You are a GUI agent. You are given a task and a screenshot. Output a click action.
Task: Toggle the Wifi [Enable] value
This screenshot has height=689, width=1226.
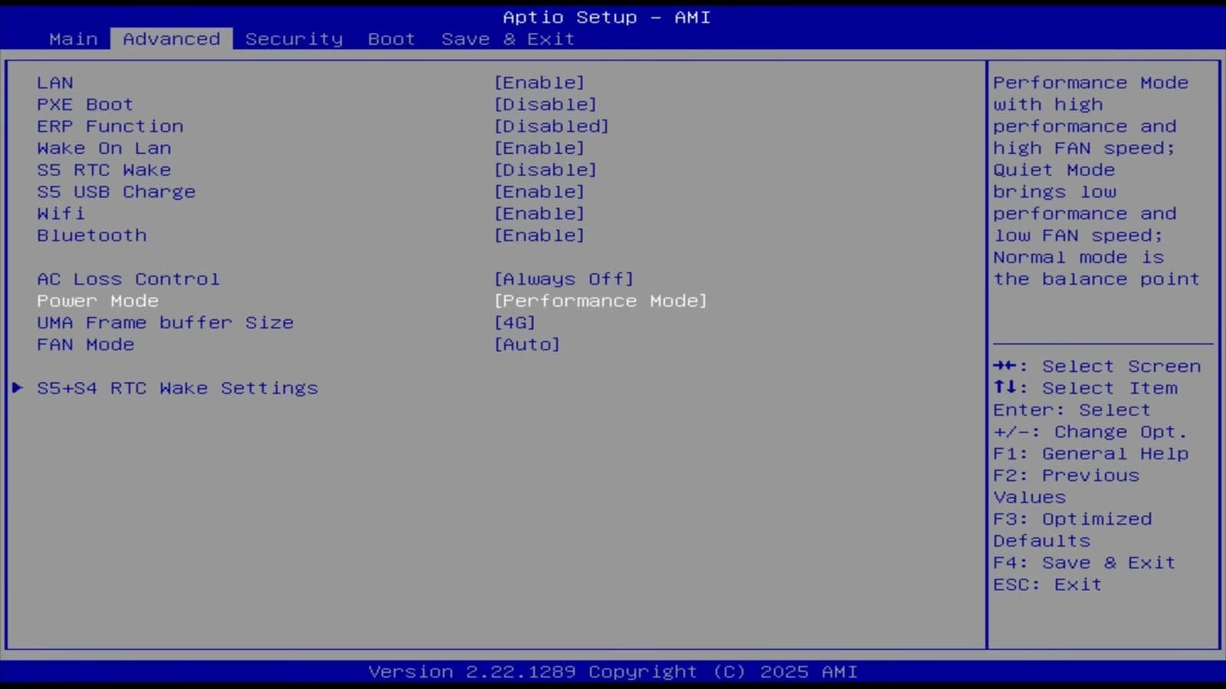[539, 214]
